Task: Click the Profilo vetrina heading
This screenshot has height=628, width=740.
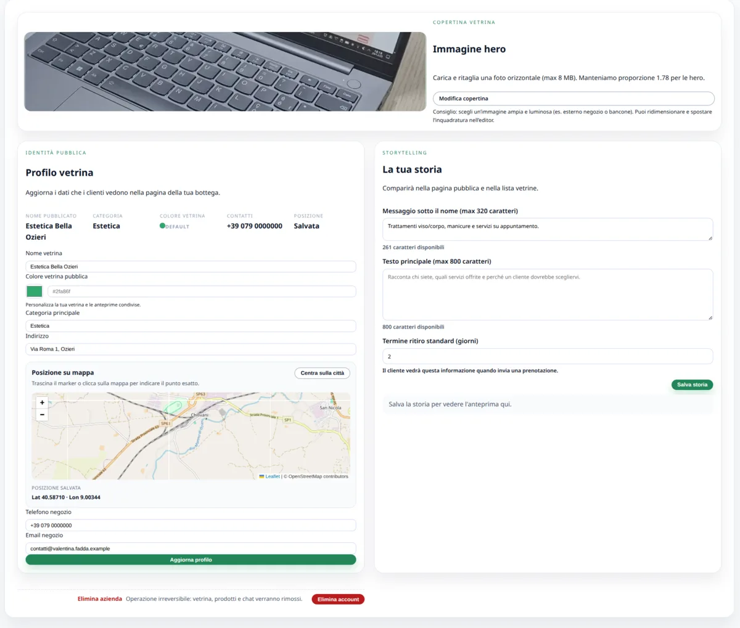Action: 59,173
